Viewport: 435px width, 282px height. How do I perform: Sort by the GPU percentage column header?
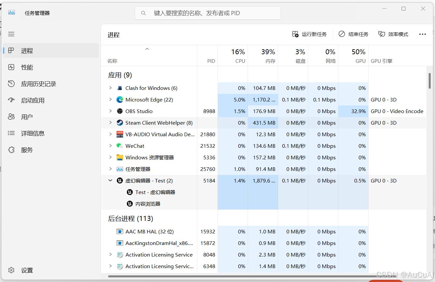pos(353,56)
